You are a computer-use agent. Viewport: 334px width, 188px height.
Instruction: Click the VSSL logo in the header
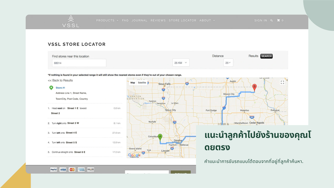tap(70, 21)
